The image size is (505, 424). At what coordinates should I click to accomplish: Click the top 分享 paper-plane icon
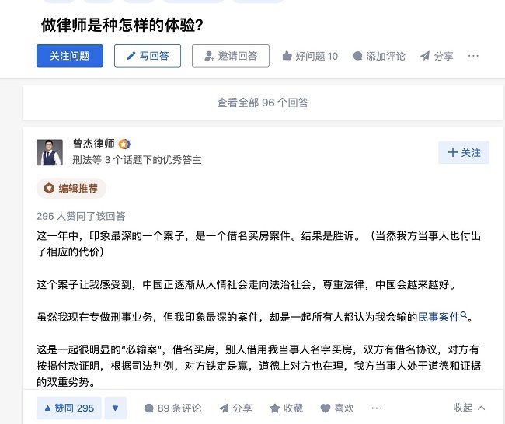(x=425, y=56)
